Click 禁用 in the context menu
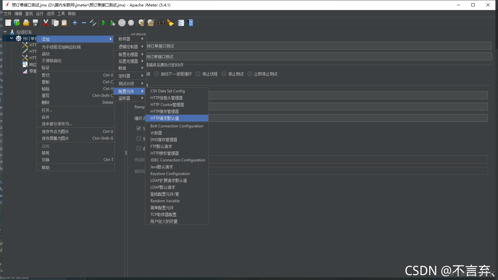The image size is (498, 280). 76,153
